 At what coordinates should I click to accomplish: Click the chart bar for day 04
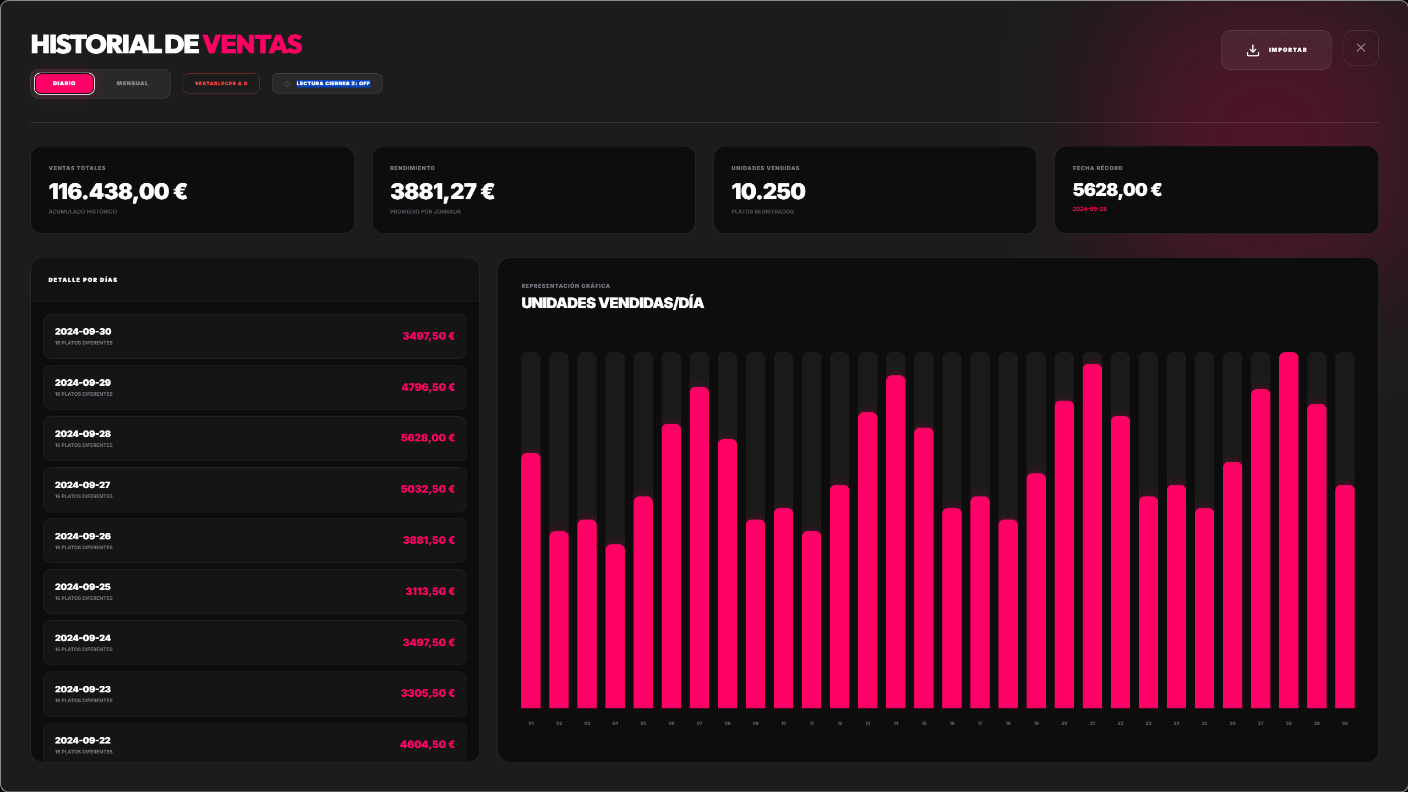615,626
